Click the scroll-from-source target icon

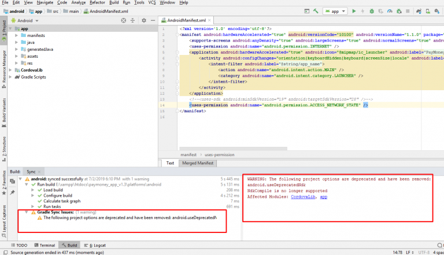pyautogui.click(x=123, y=20)
